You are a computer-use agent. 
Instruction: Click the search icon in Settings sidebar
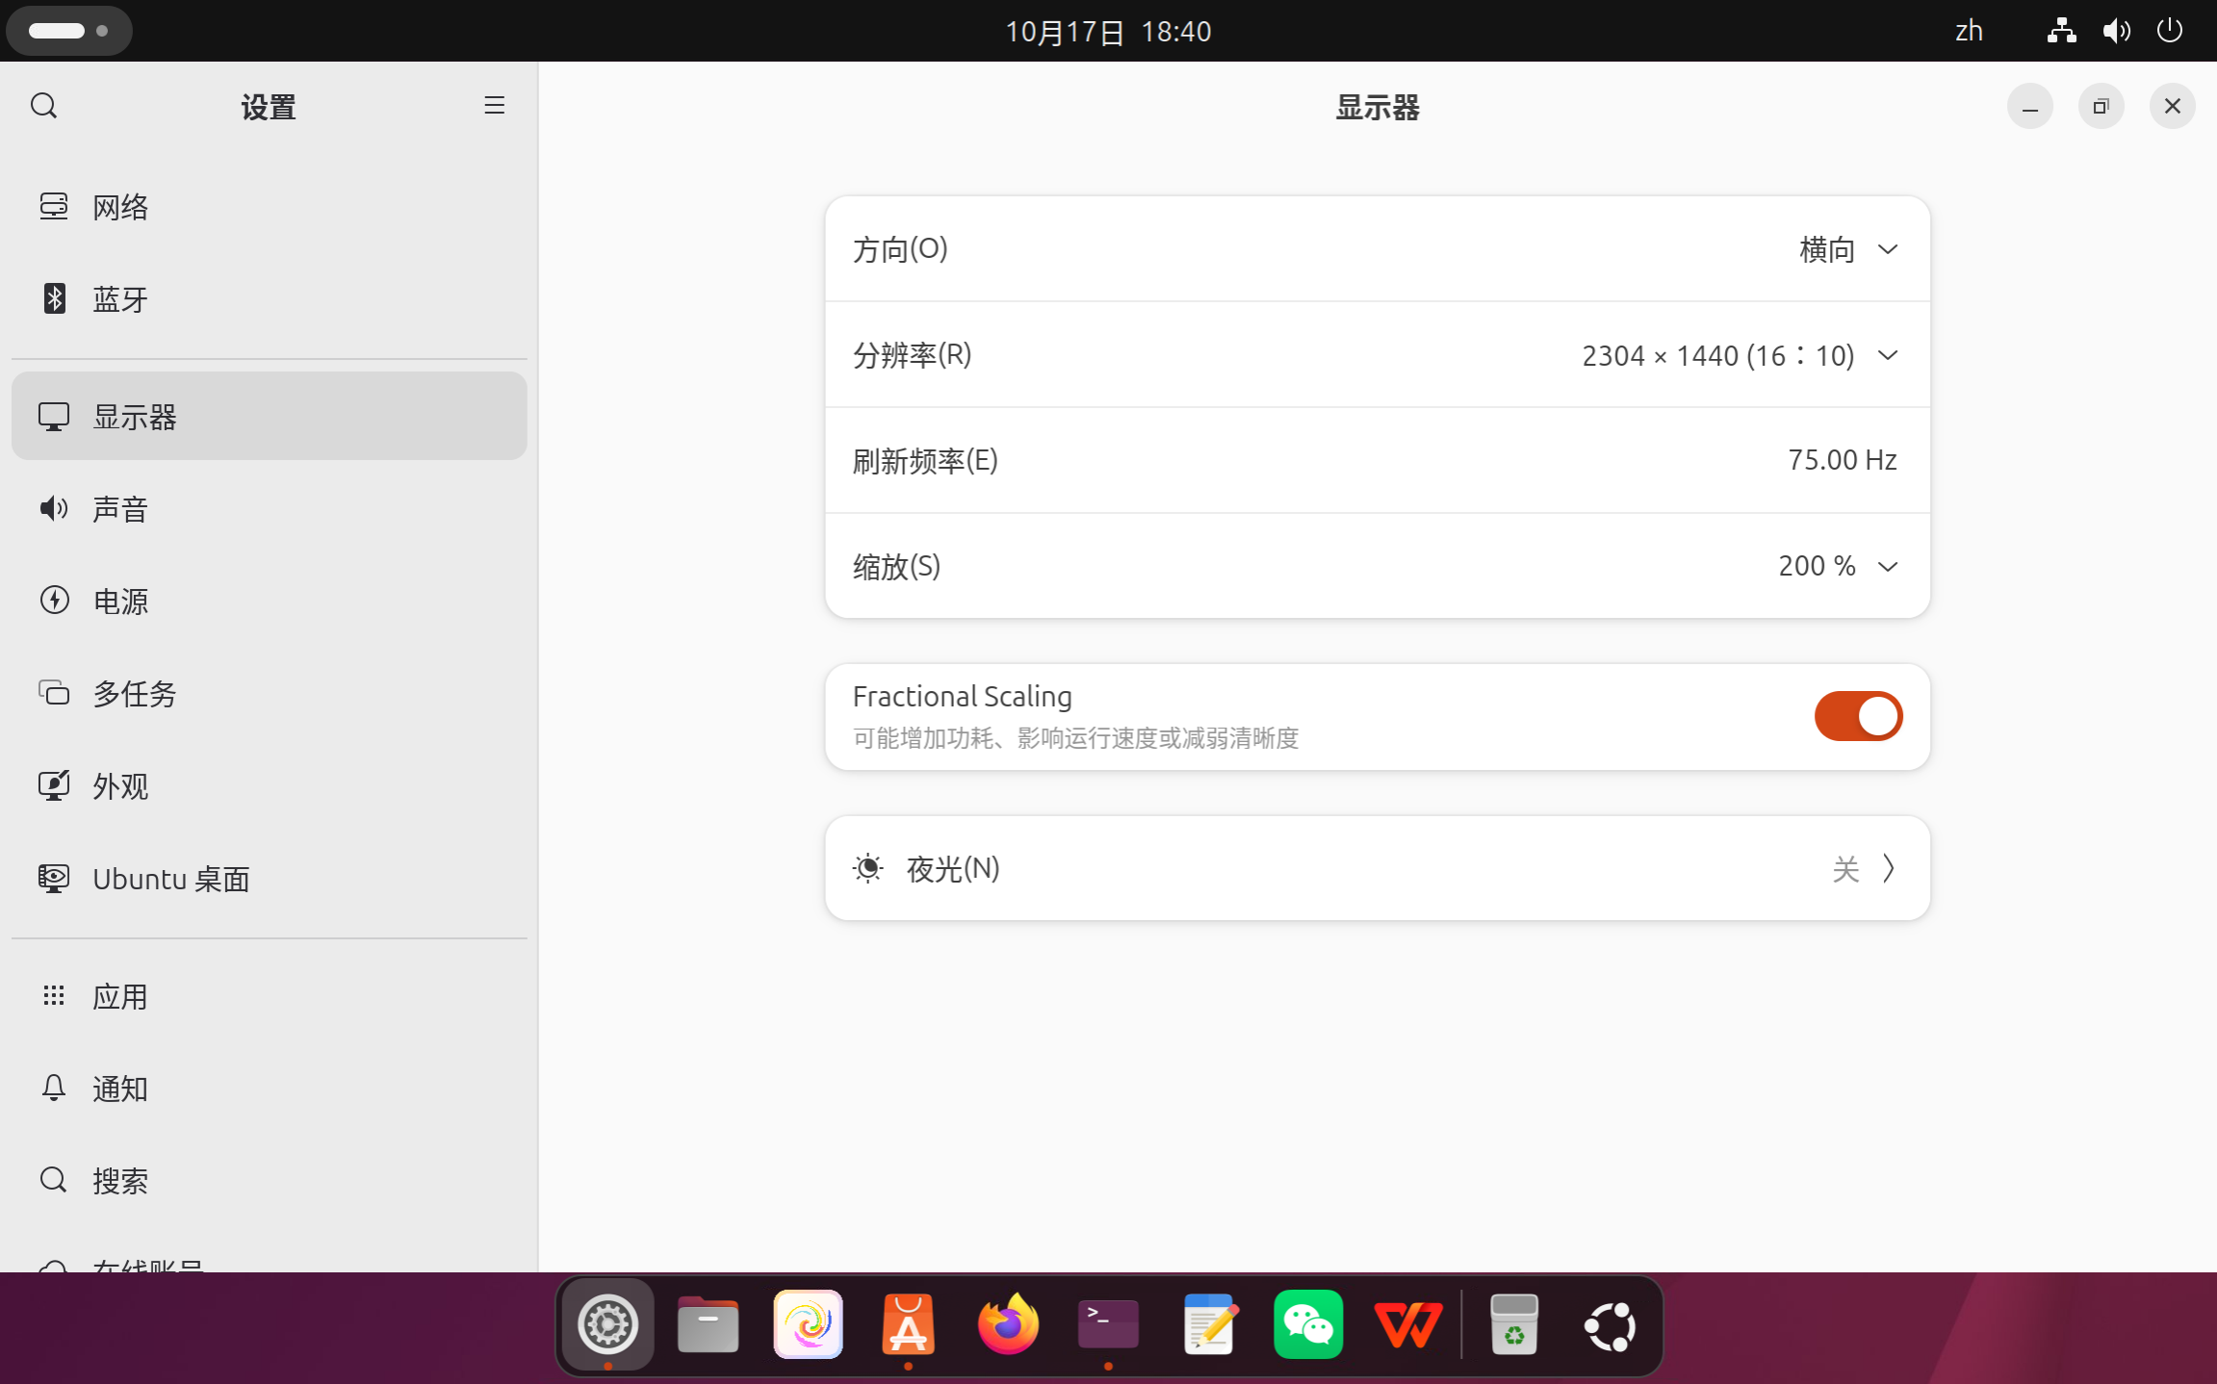tap(44, 106)
